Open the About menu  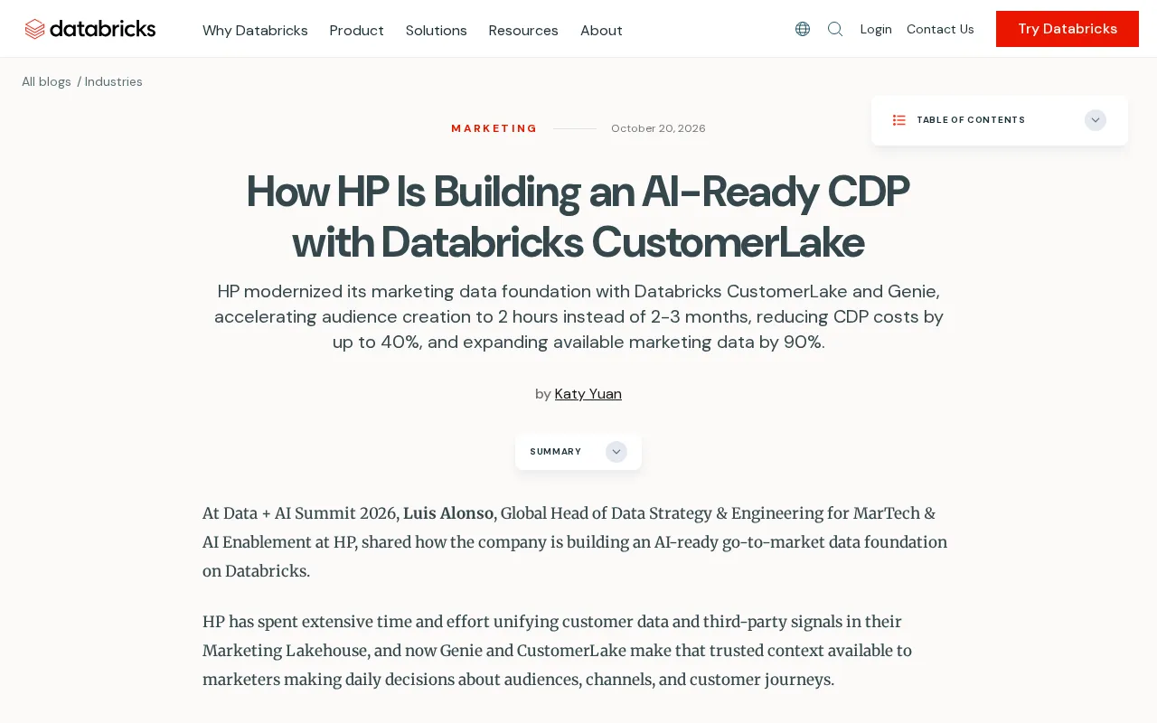point(601,31)
